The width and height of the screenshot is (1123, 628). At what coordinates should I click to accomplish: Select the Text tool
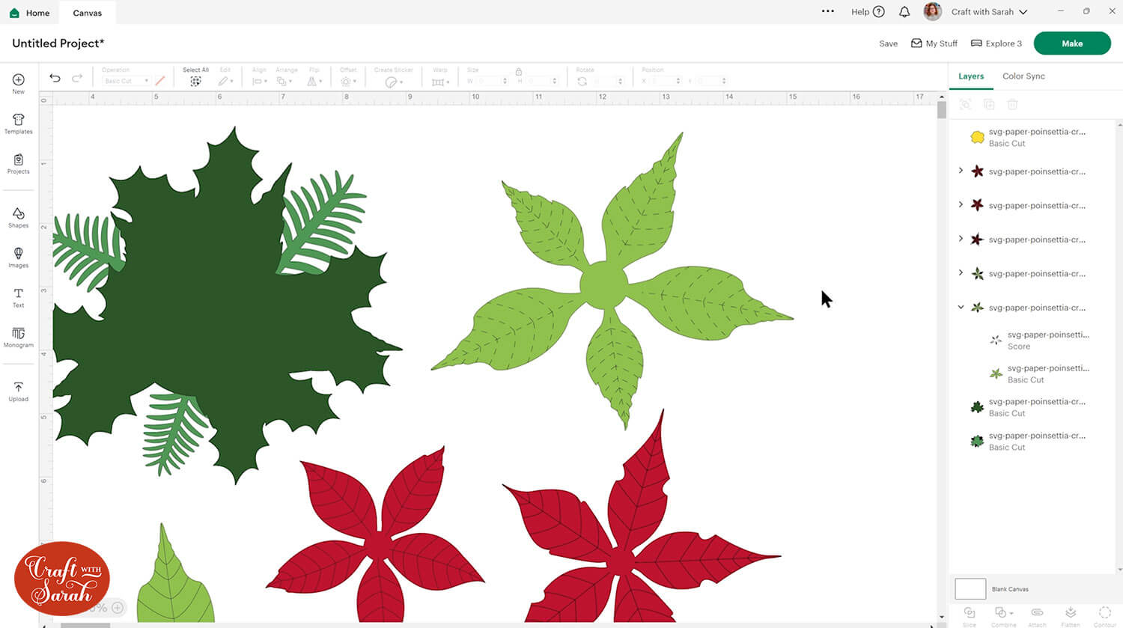[19, 297]
